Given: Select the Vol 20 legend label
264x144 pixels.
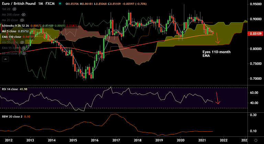Looking at the screenshot, I should point(6,9).
